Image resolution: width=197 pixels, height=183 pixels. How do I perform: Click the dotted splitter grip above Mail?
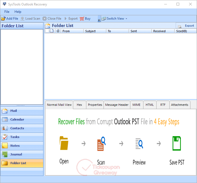click(x=21, y=106)
